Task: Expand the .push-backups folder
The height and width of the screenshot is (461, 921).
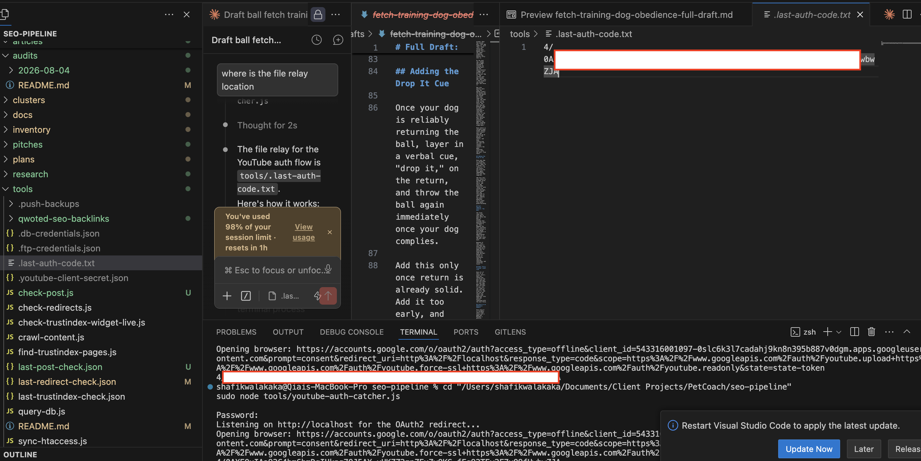Action: click(x=11, y=204)
